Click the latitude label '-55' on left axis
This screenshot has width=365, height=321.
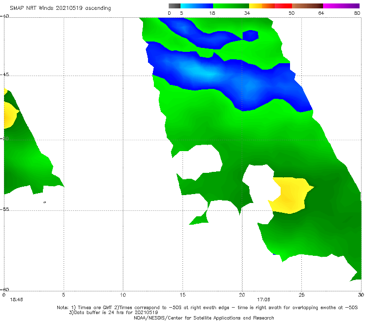coord(4,209)
